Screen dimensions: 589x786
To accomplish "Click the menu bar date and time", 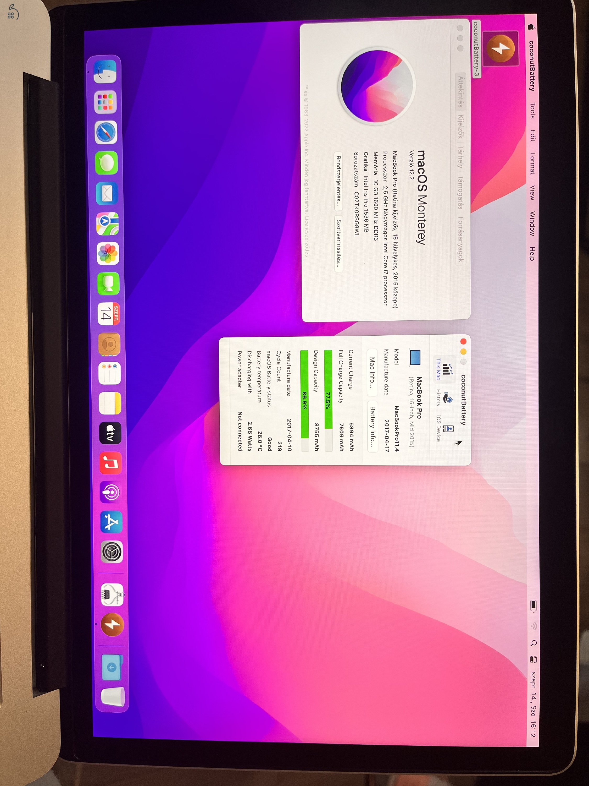I will [533, 704].
